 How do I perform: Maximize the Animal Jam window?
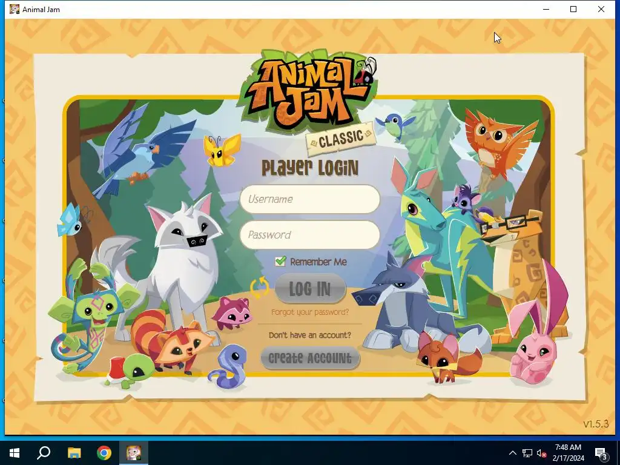(x=573, y=9)
